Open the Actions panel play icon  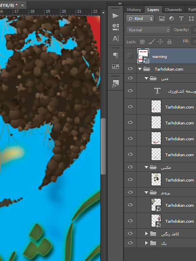tap(116, 16)
